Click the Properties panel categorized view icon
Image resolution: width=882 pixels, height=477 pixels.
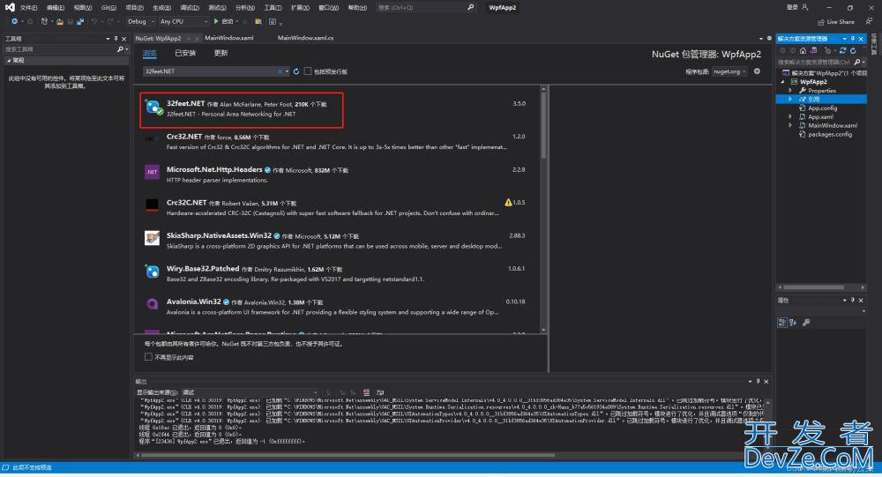pos(781,323)
